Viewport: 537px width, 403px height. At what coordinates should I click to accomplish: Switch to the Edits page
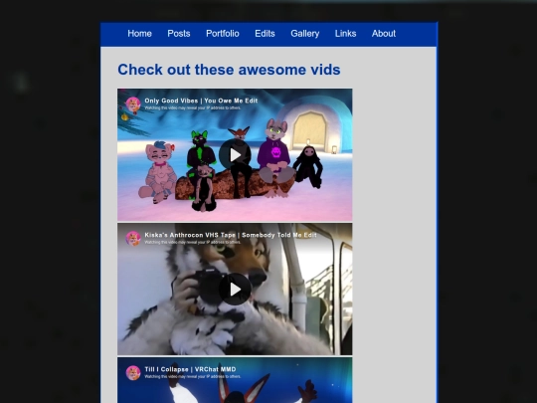point(265,34)
